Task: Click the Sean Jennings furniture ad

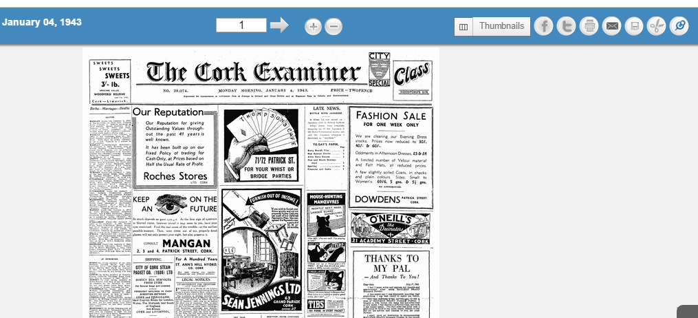Action: coord(262,251)
